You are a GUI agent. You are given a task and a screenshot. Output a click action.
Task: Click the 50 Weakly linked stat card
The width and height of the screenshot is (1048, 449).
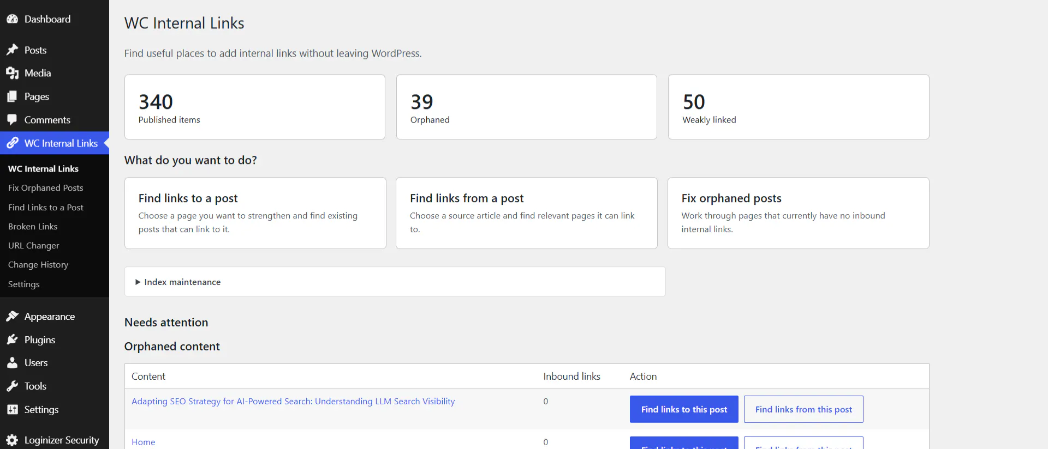click(799, 107)
